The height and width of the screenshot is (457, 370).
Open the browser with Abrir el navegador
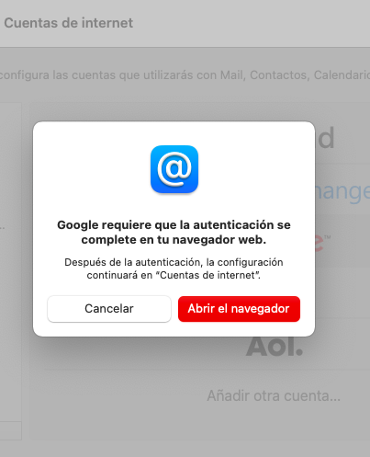239,309
